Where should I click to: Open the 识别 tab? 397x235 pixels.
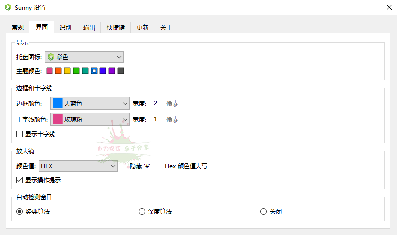tap(65, 28)
